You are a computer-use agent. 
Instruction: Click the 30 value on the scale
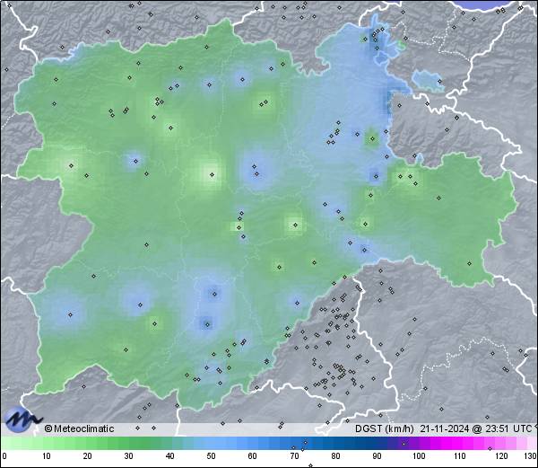pyautogui.click(x=128, y=456)
